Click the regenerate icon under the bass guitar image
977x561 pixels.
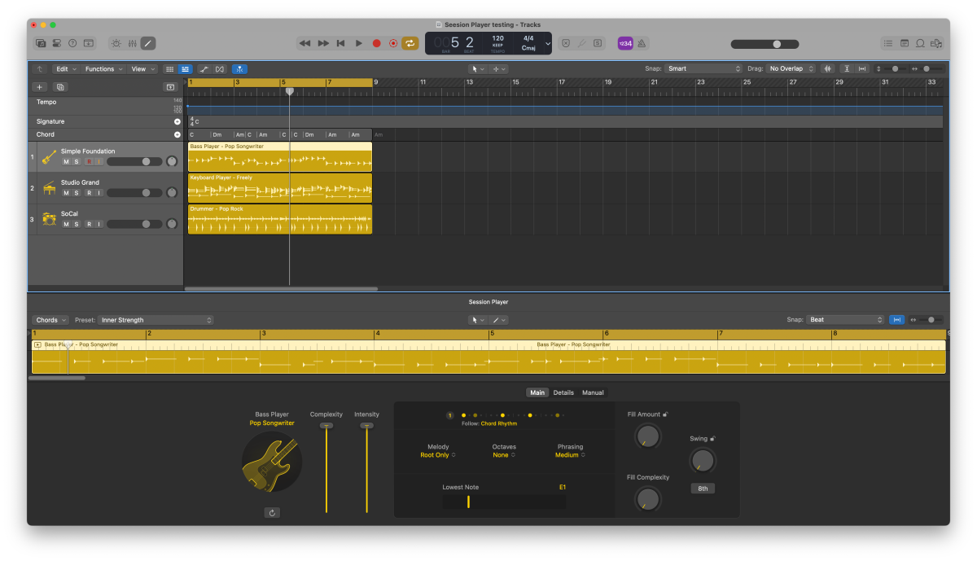click(272, 512)
